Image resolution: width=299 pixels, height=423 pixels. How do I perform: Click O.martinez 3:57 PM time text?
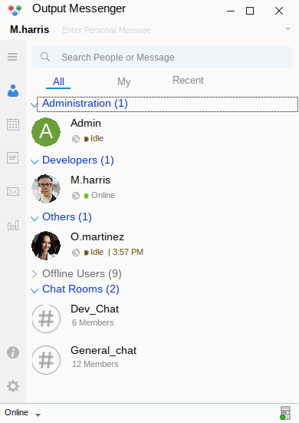point(128,253)
